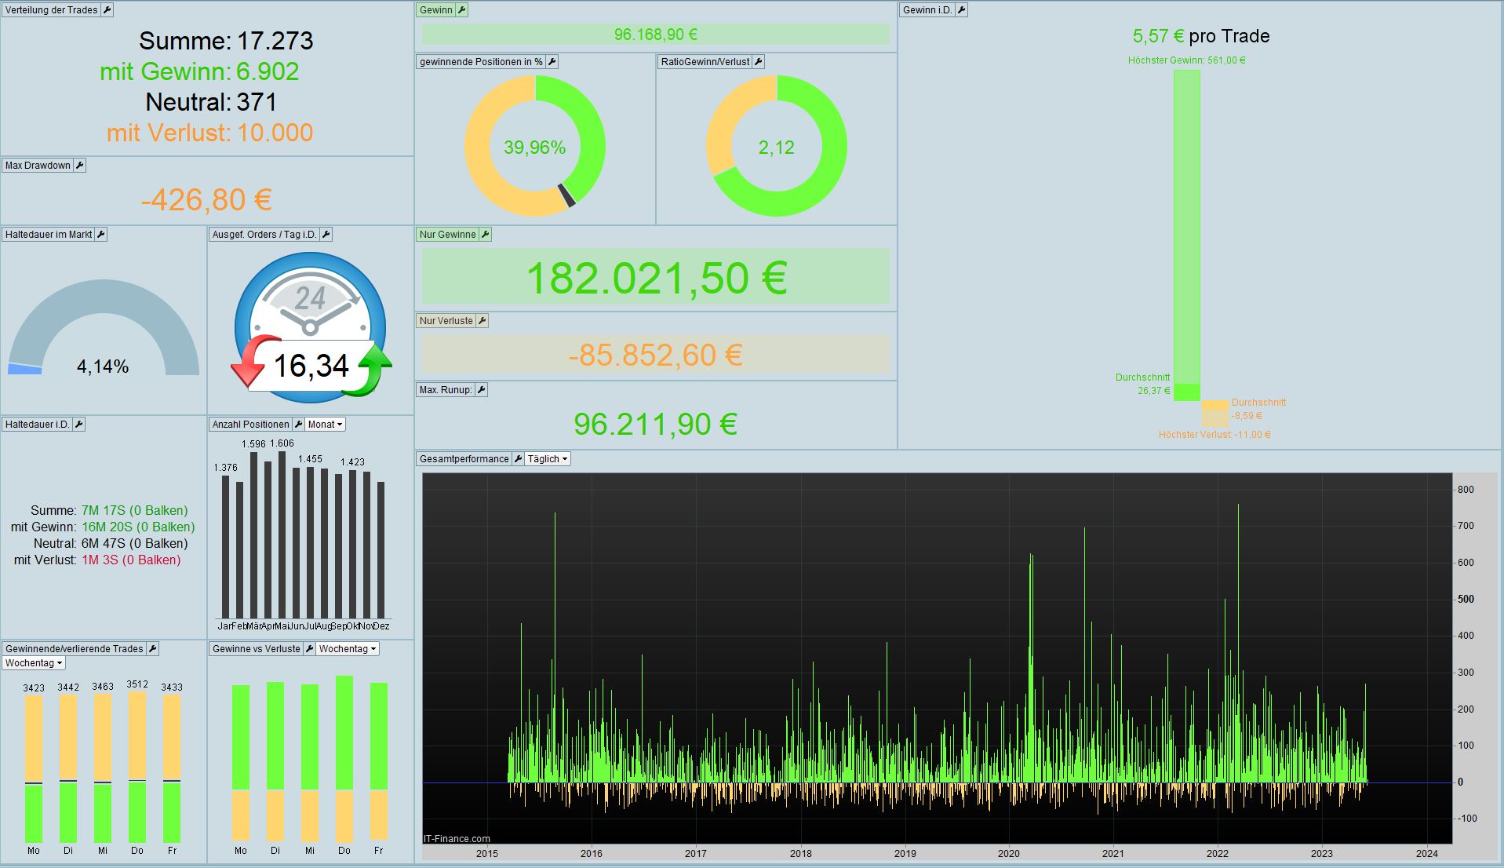Open settings wrench for Verteilung der Trades
Image resolution: width=1504 pixels, height=868 pixels.
pyautogui.click(x=107, y=10)
